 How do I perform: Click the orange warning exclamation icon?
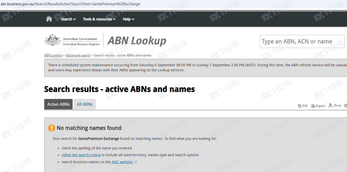52,128
